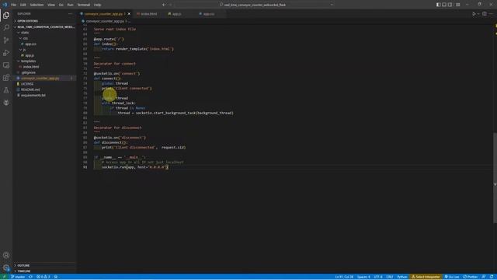Change indentation via Spaces: 4

pyautogui.click(x=363, y=277)
